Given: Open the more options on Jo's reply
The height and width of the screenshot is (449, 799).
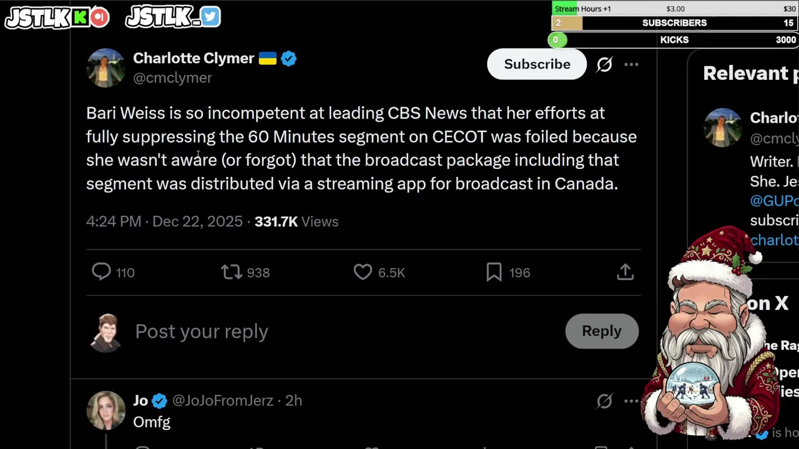Looking at the screenshot, I should tap(631, 401).
